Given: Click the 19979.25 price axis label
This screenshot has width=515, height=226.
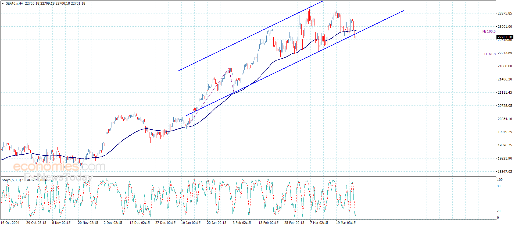Looking at the screenshot, I should (x=505, y=132).
